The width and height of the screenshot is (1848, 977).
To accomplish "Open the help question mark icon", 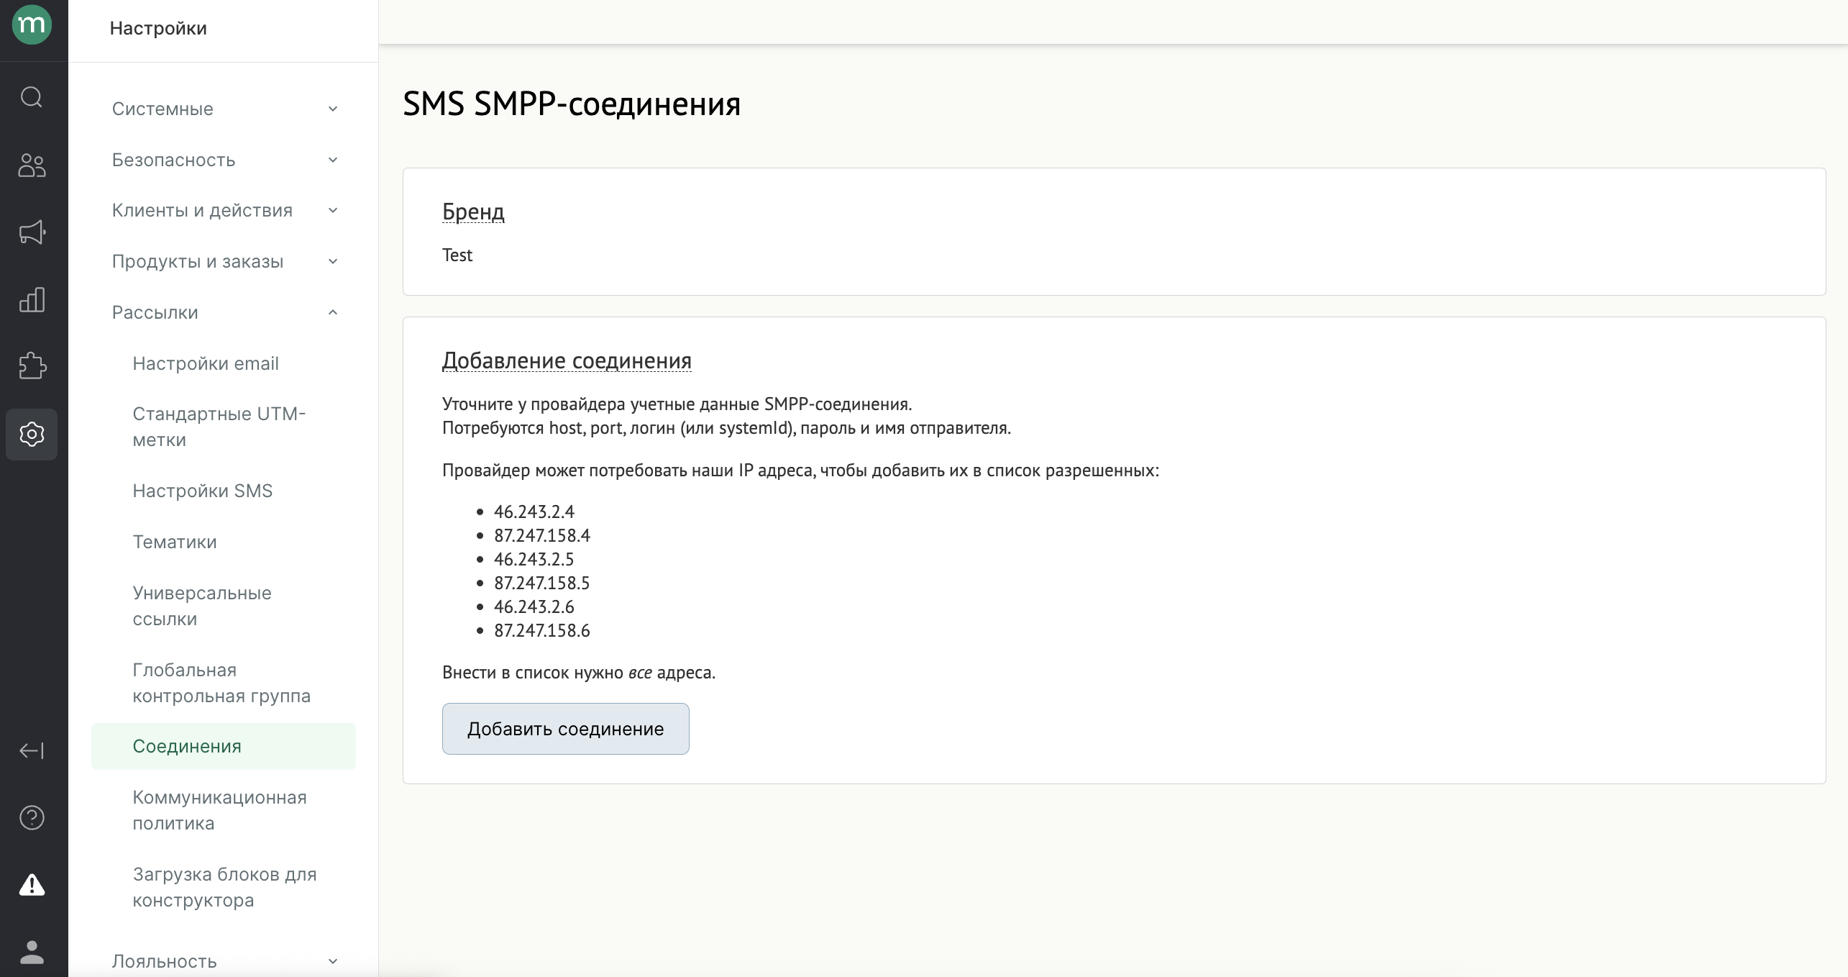I will pyautogui.click(x=32, y=818).
